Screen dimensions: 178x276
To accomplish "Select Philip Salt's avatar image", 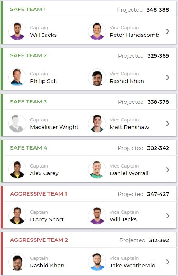I will [x=17, y=77].
